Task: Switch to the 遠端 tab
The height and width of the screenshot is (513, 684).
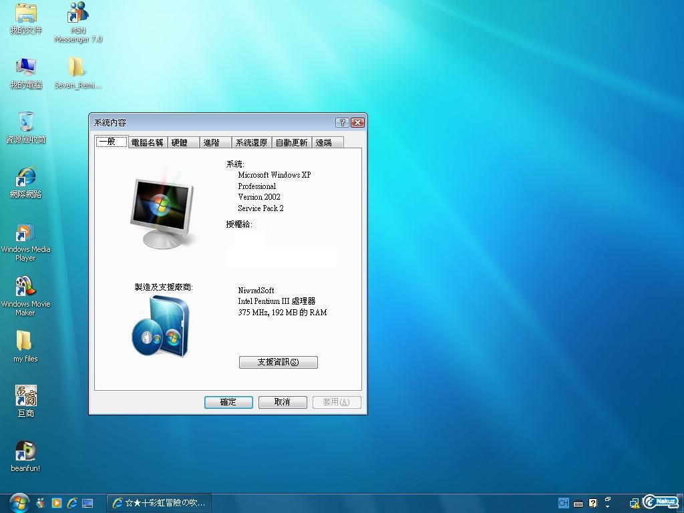Action: coord(327,143)
